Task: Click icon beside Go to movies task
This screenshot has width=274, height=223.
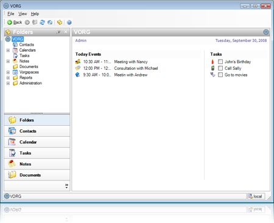Action: click(213, 75)
